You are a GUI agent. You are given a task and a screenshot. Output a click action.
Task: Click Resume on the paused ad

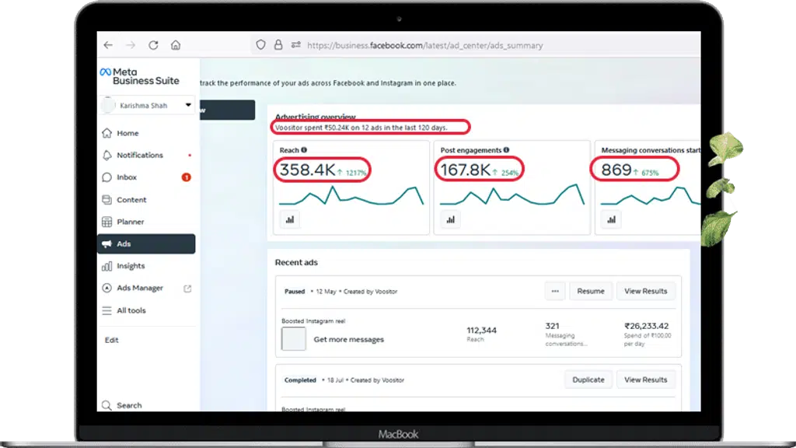point(591,291)
